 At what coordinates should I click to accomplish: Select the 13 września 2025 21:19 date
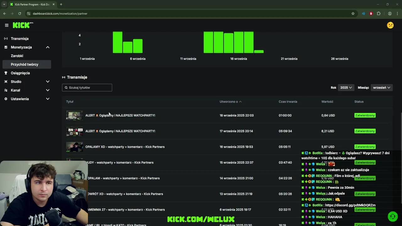click(x=236, y=194)
